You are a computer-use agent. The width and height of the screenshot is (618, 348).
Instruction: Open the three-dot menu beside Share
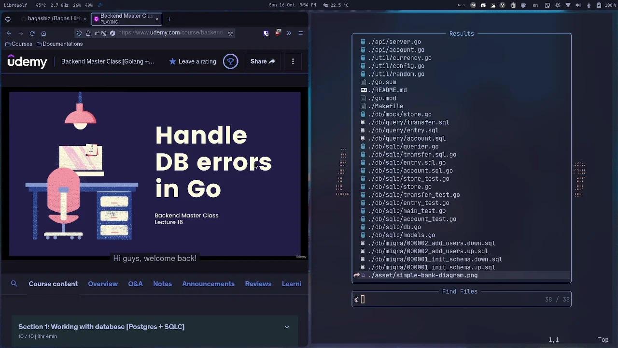pos(293,61)
